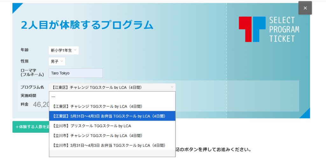Open the 性別 gender dropdown
Viewport: 326px width, 163px height.
[x=57, y=61]
